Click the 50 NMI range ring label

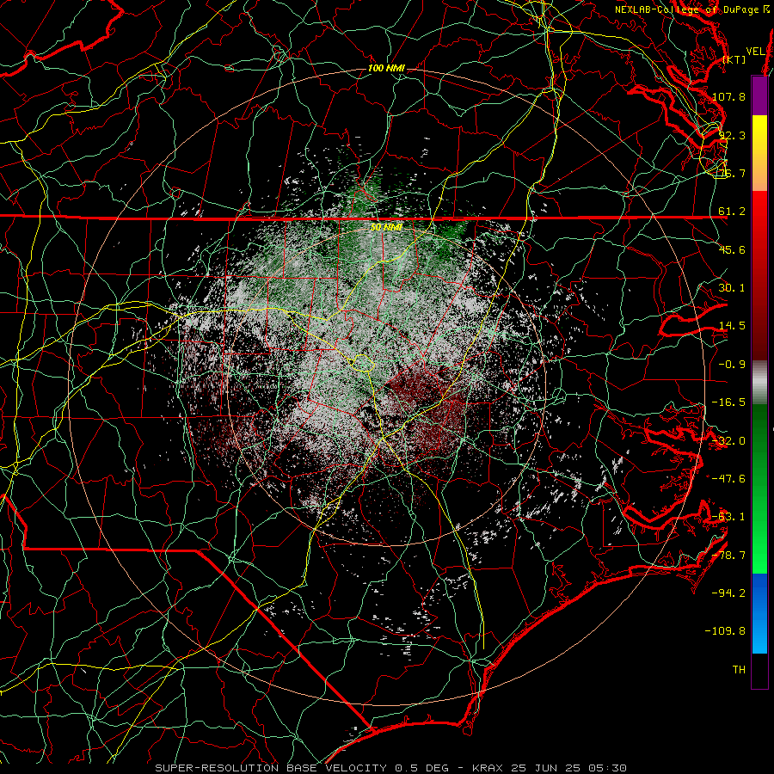click(386, 227)
